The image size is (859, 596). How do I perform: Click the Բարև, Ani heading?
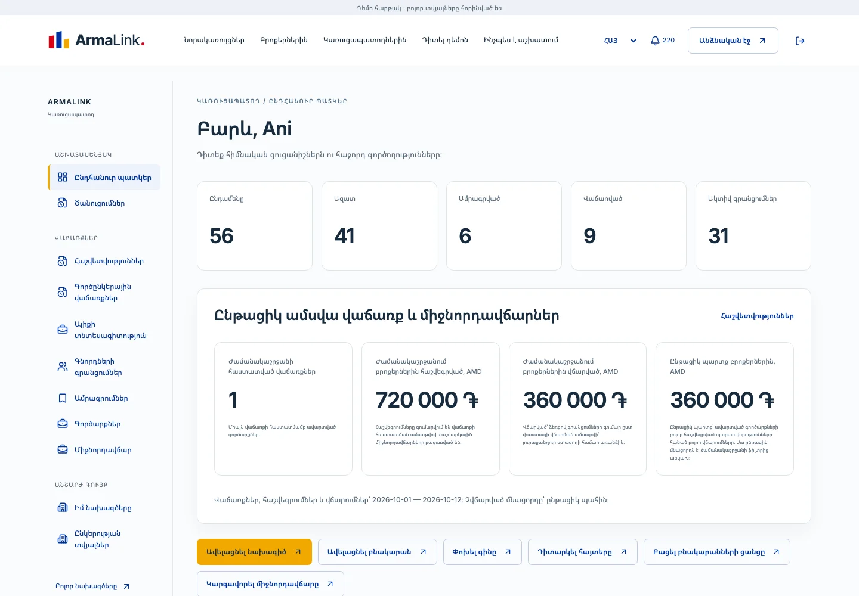245,129
